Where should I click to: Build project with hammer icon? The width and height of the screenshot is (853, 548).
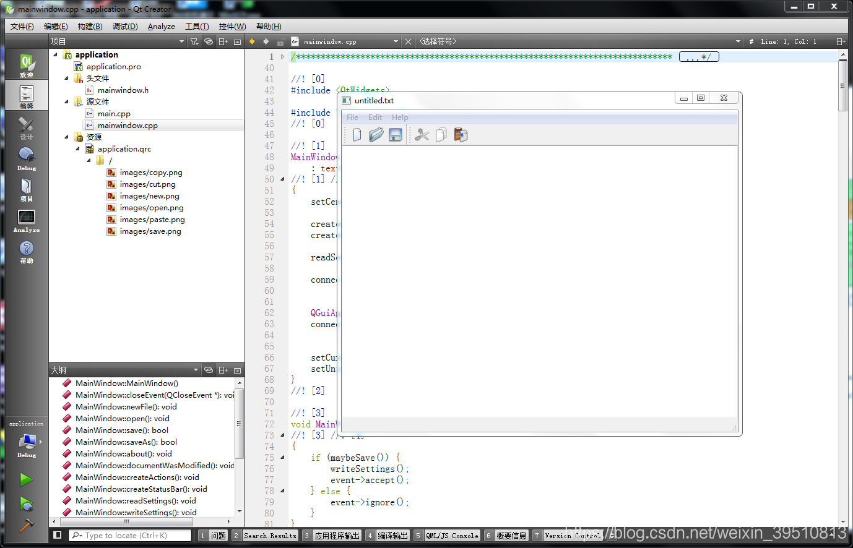(26, 525)
